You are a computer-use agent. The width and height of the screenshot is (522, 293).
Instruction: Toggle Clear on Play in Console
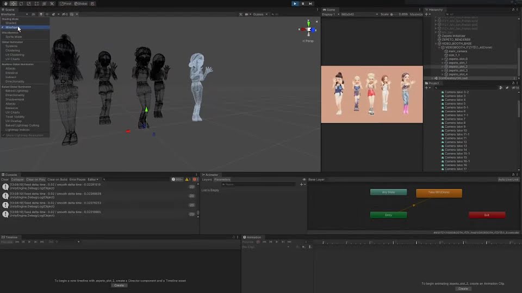[x=35, y=179]
